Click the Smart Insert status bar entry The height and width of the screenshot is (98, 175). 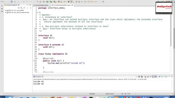pyautogui.click(x=110, y=94)
